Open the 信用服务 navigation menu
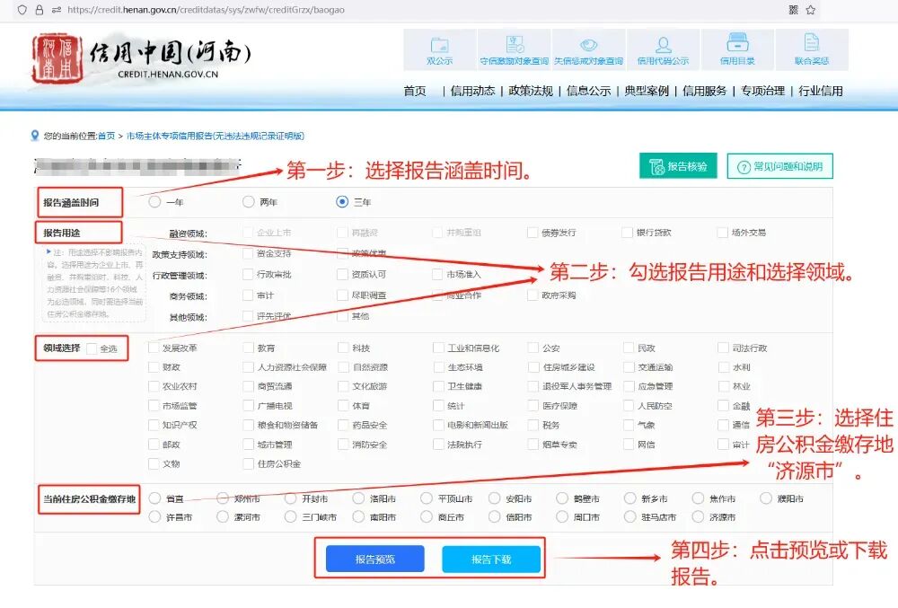Image resolution: width=898 pixels, height=608 pixels. (x=704, y=91)
